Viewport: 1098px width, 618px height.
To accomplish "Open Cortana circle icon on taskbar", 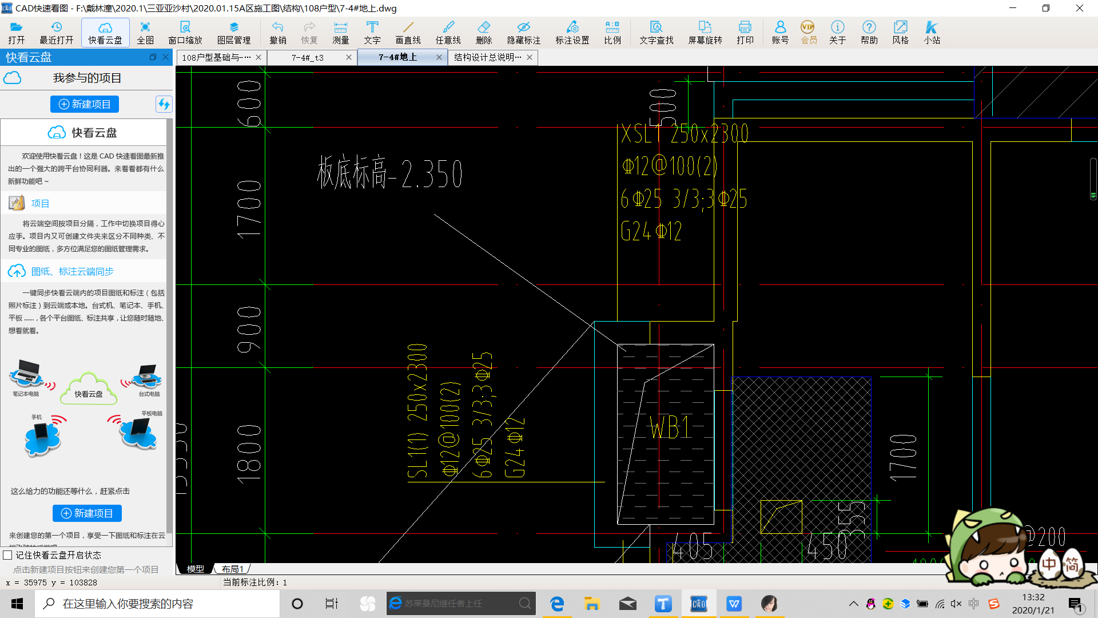I will (x=297, y=604).
